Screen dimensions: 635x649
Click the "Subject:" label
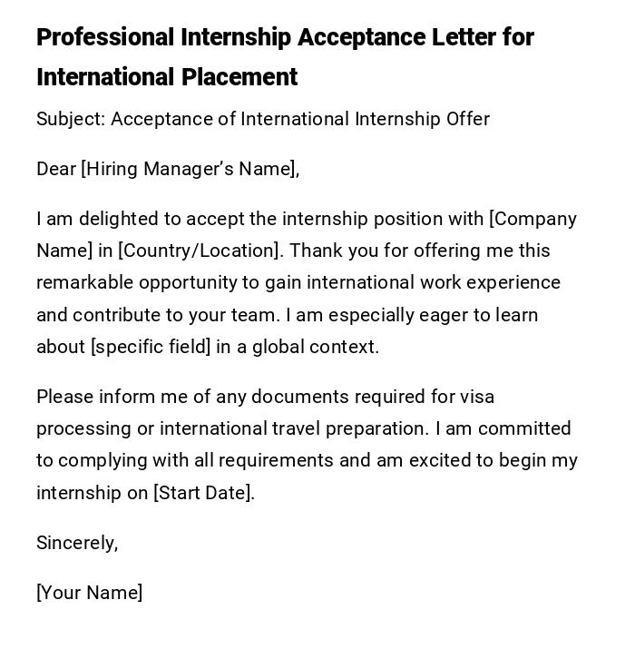point(71,120)
